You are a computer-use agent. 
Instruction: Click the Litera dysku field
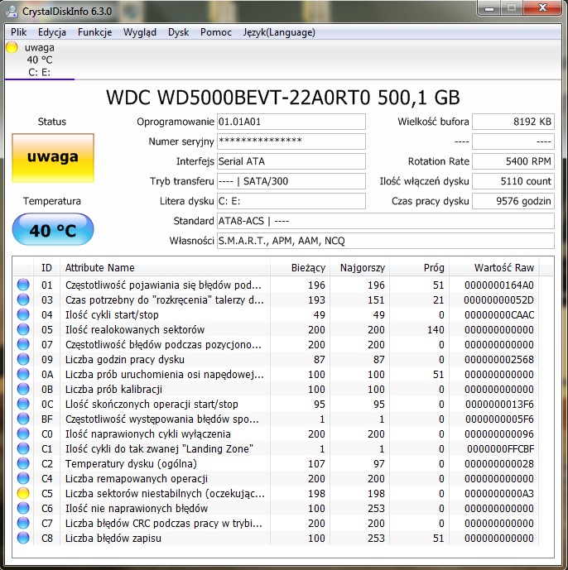coord(291,201)
